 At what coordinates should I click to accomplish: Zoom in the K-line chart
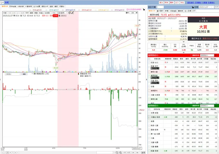(x=120, y=153)
